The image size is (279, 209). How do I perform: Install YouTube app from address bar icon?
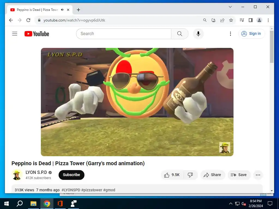point(214,20)
